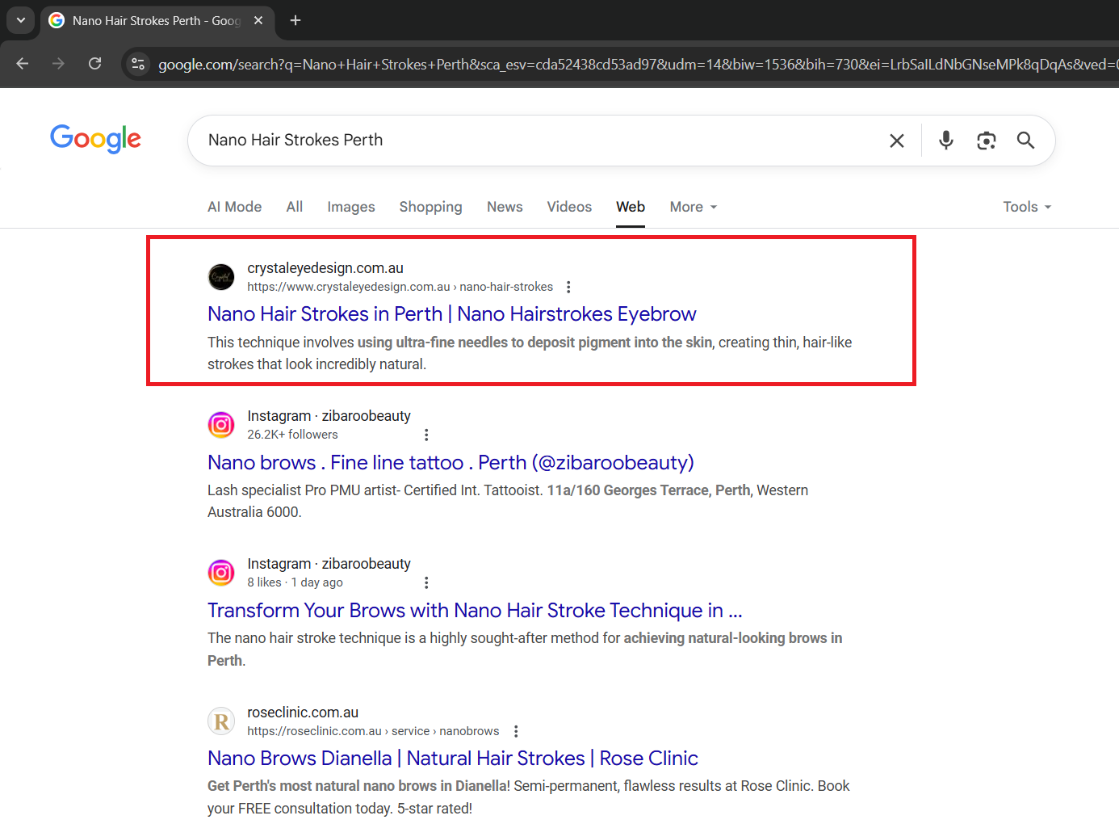Image resolution: width=1119 pixels, height=824 pixels.
Task: View site information icon in address bar
Action: pyautogui.click(x=138, y=64)
